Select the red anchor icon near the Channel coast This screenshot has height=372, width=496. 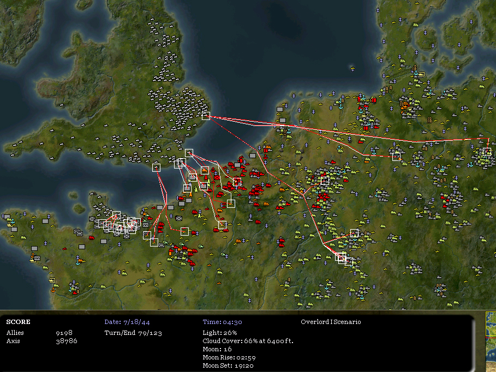(x=213, y=171)
